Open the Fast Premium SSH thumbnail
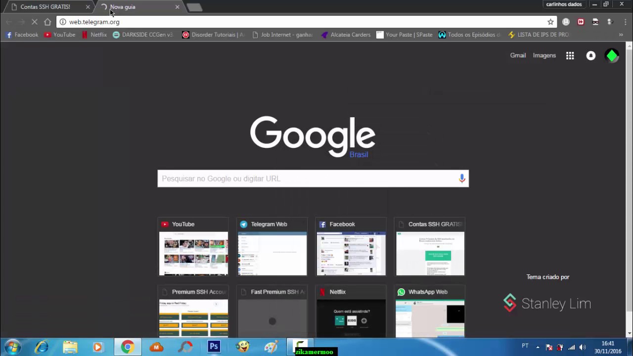 [272, 311]
